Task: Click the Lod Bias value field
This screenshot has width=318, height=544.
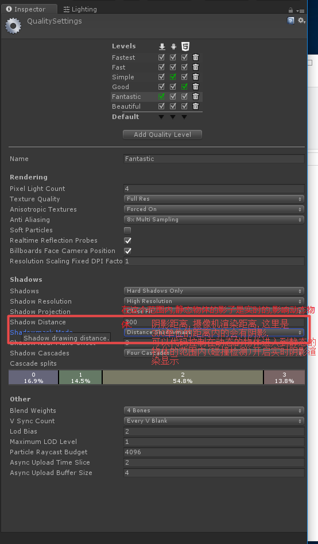Action: (214, 431)
